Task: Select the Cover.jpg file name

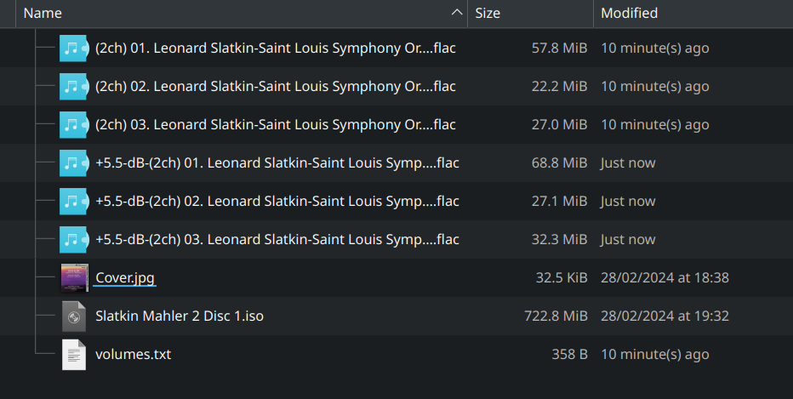Action: tap(125, 277)
